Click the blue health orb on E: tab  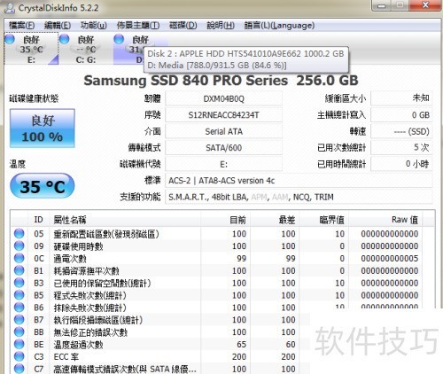pyautogui.click(x=10, y=39)
